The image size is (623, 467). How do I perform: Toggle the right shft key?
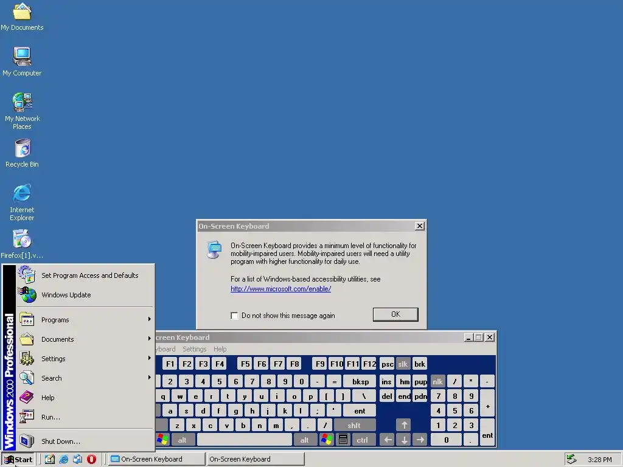pyautogui.click(x=355, y=425)
